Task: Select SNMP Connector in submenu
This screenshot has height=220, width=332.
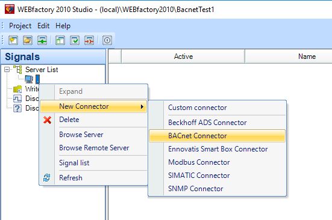Action: pos(218,189)
